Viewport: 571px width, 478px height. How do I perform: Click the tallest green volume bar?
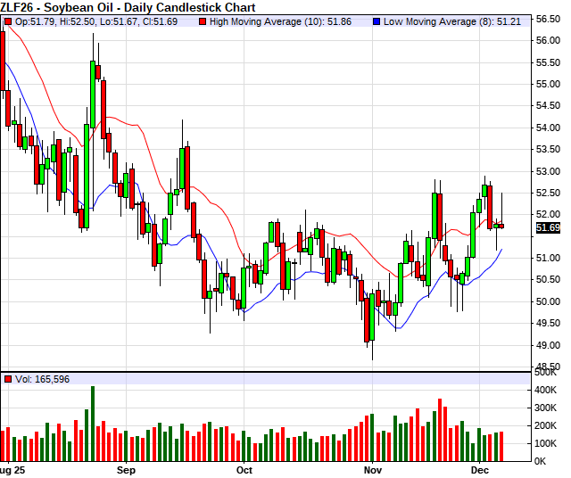click(92, 423)
